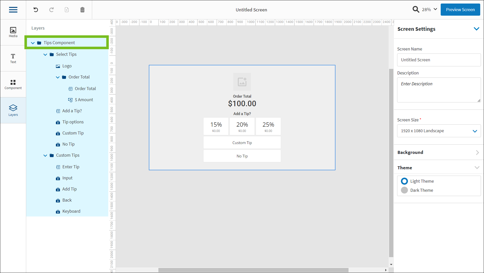Open the Media panel

(x=13, y=32)
